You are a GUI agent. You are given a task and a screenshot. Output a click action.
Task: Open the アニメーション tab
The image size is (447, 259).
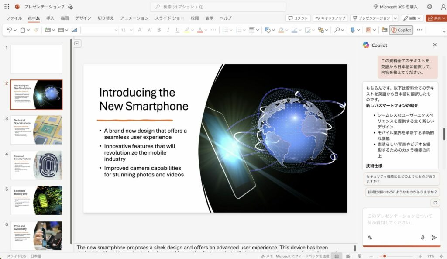pos(134,18)
